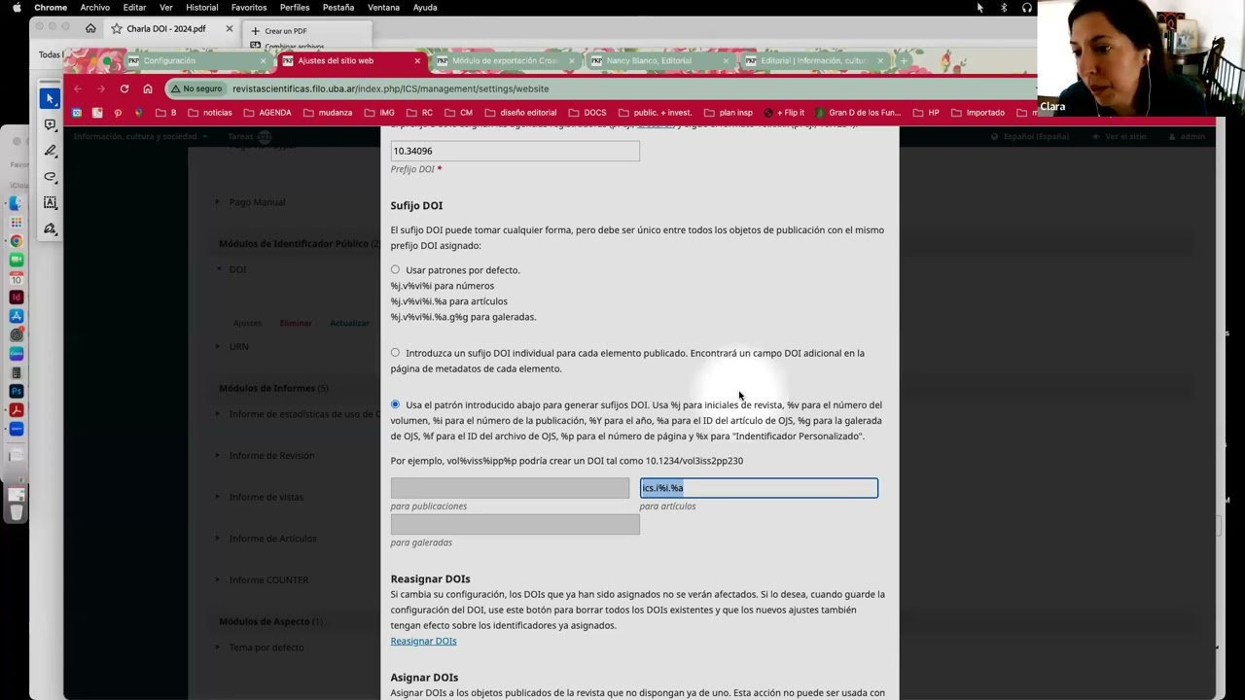Open the 'noticias' bookmarks folder
This screenshot has width=1245, height=700.
210,113
